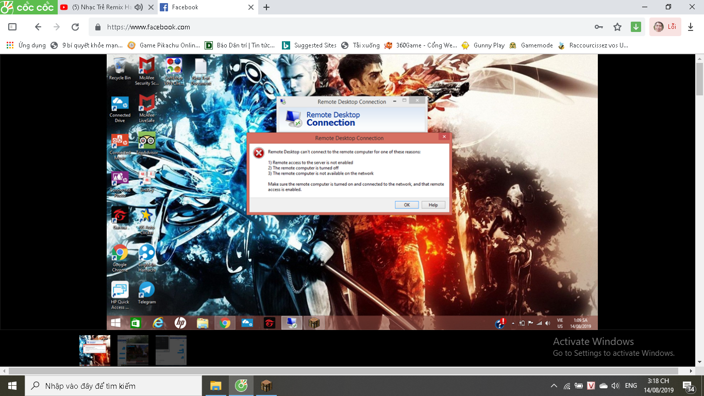Open the OneDrive cloud tray icon
Viewport: 704px width, 396px height.
point(603,386)
